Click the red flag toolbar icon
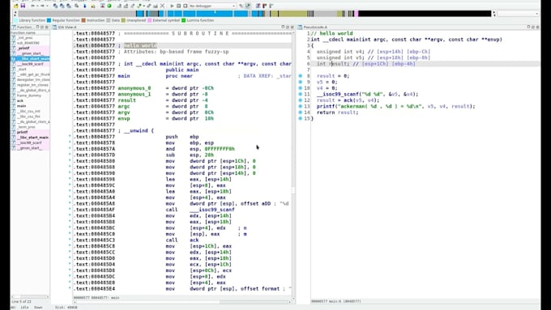 [264, 6]
